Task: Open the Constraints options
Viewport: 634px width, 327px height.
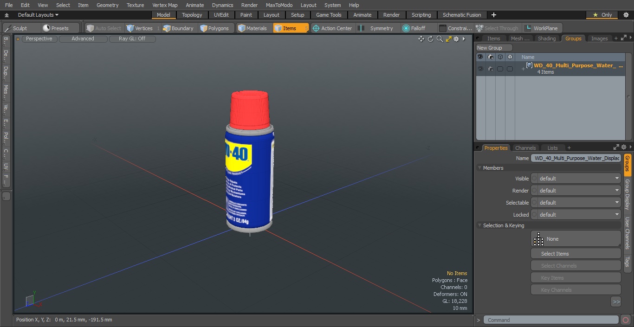Action: pos(456,28)
